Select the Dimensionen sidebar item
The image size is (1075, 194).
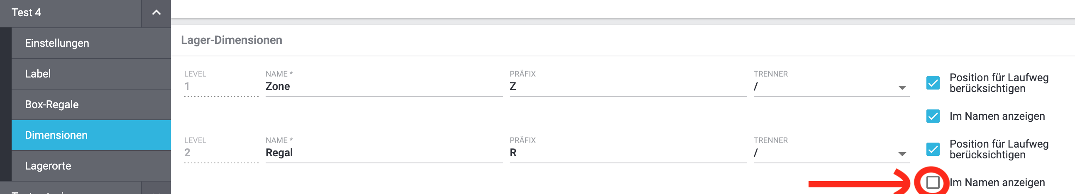pos(91,135)
